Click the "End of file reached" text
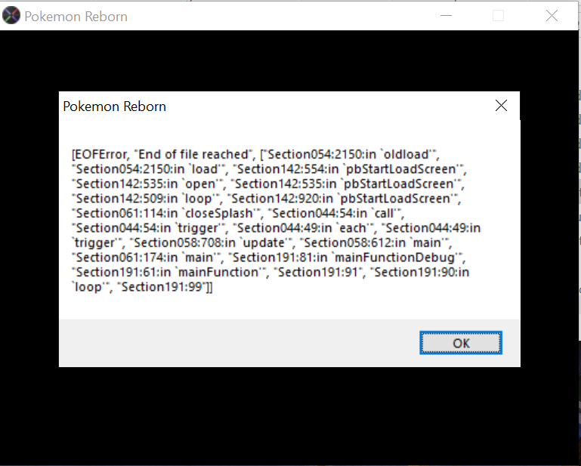 pos(195,155)
